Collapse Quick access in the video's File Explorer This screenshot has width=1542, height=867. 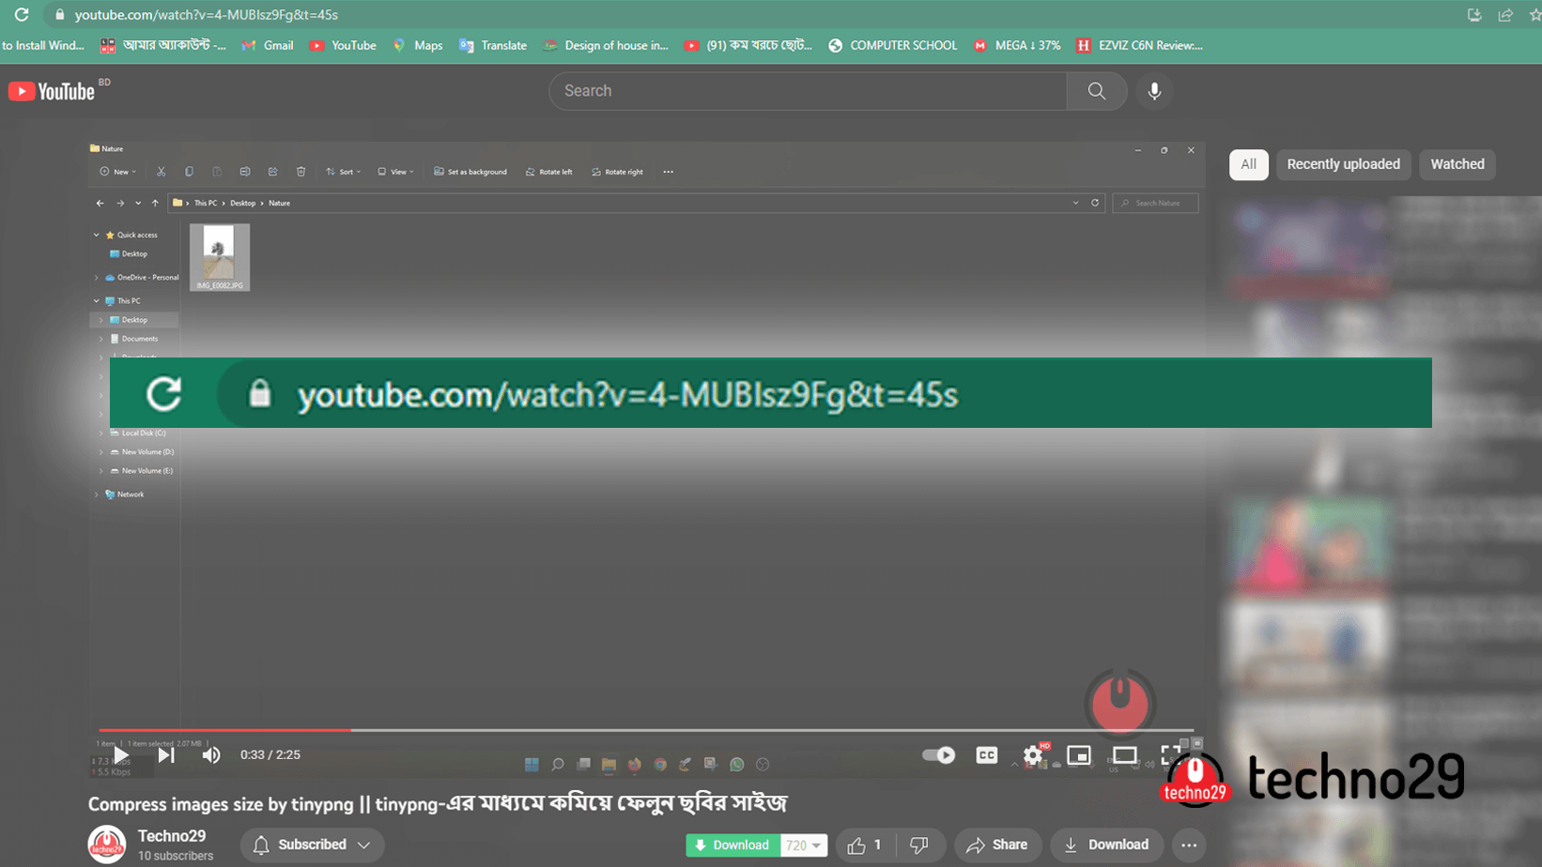click(x=97, y=235)
